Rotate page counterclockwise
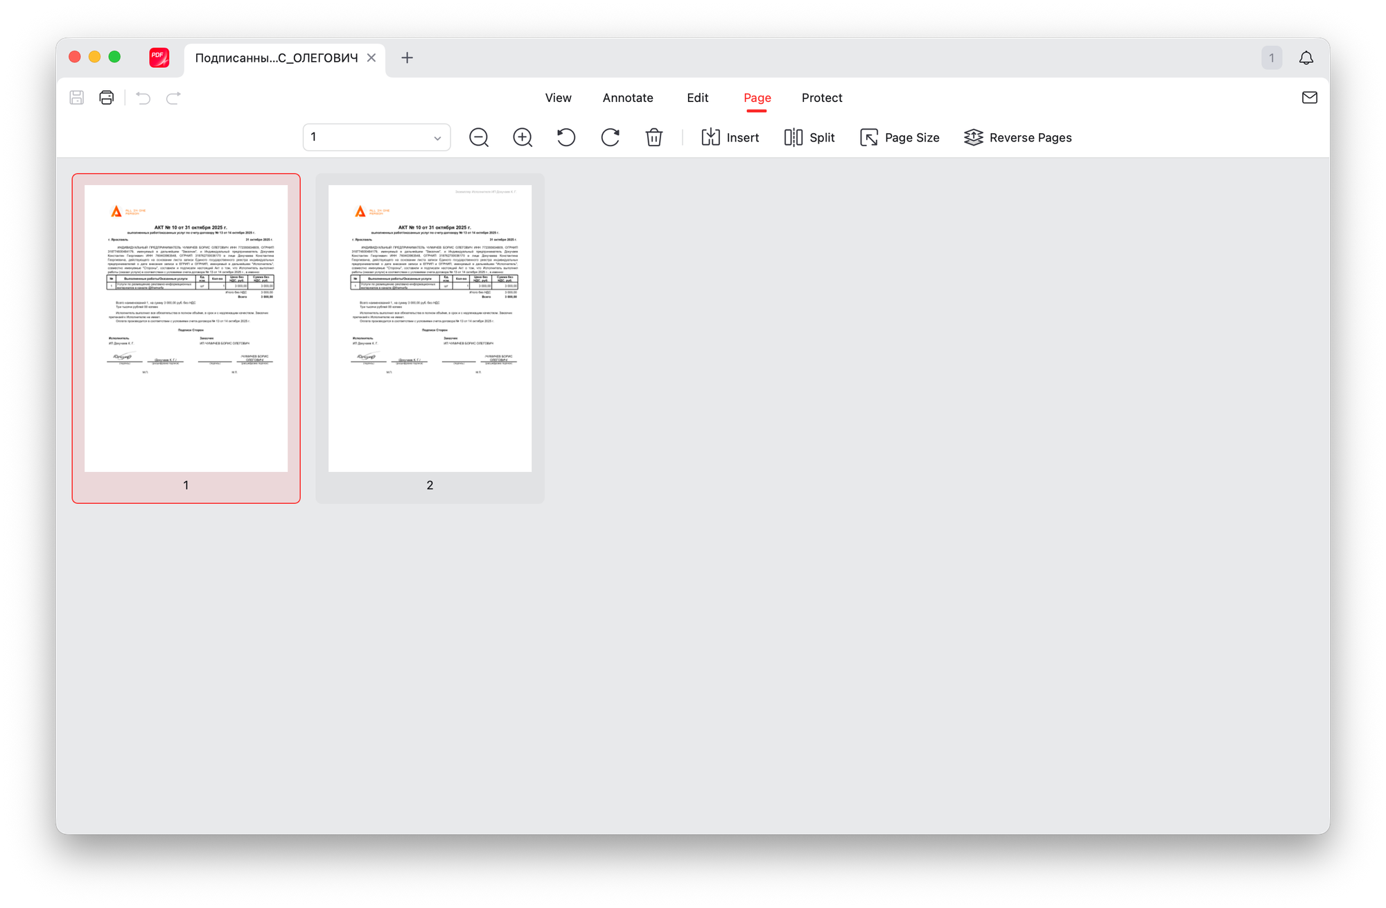This screenshot has width=1386, height=908. click(566, 137)
